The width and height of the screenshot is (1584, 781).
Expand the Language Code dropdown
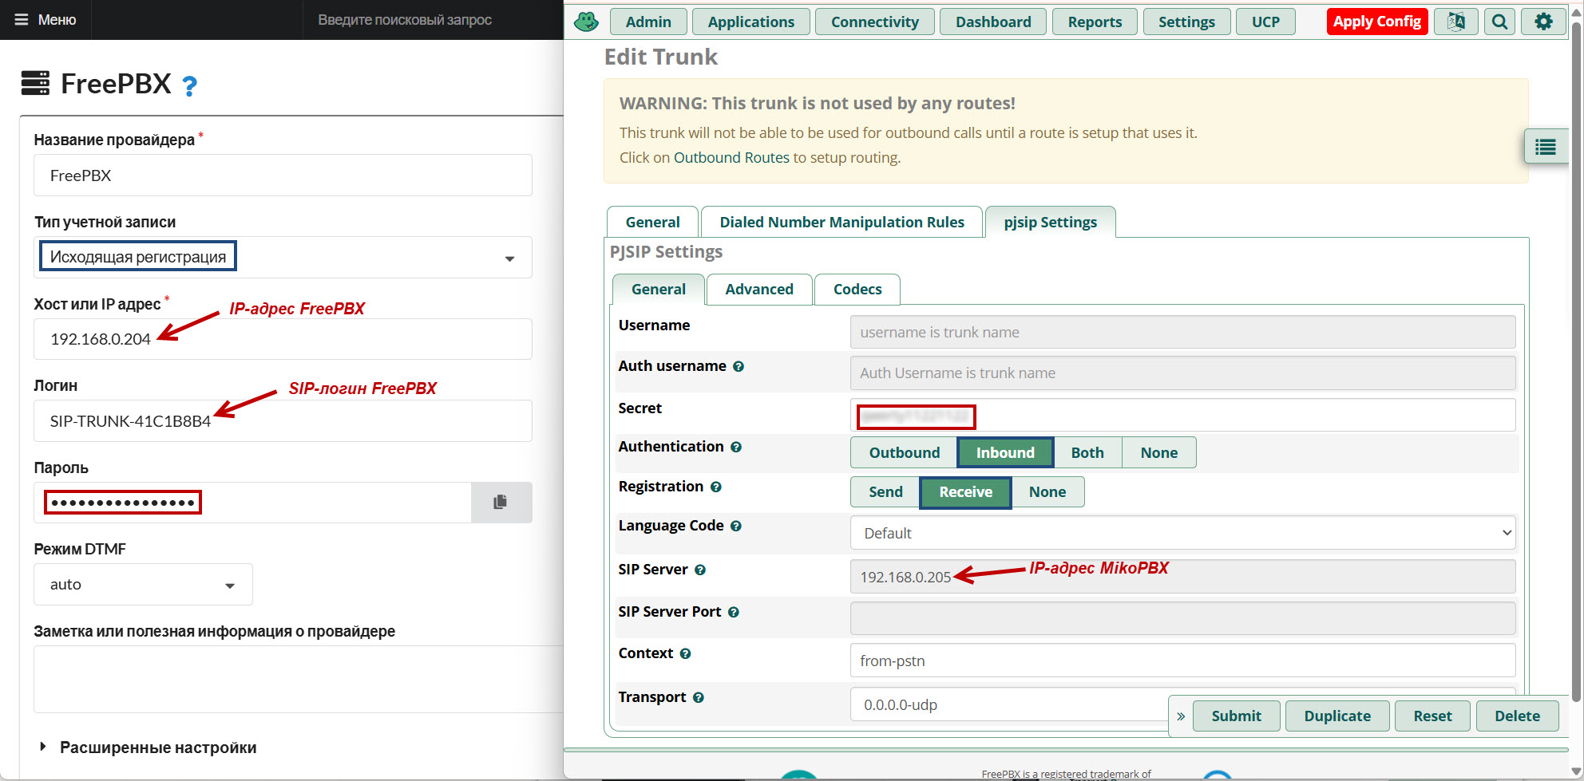point(1182,533)
